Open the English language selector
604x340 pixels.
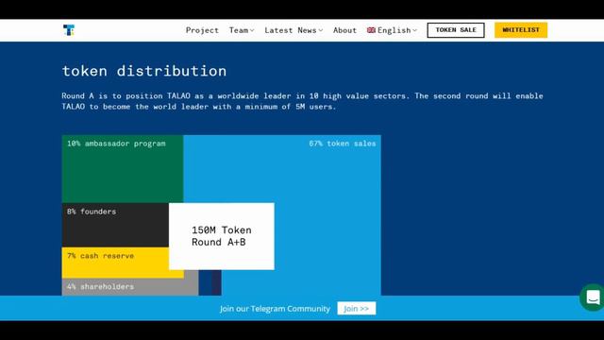point(393,30)
